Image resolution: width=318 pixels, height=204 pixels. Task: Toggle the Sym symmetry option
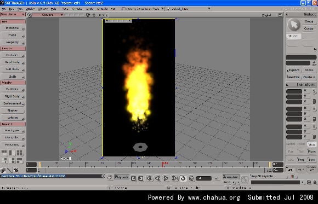click(x=311, y=160)
